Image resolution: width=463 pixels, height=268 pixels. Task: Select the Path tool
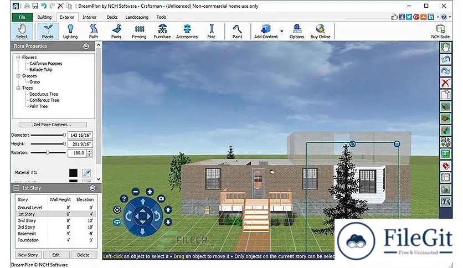point(93,32)
